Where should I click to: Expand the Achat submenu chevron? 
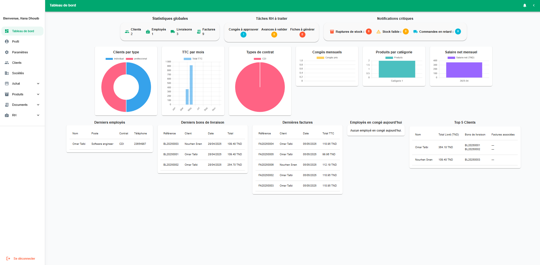point(38,84)
